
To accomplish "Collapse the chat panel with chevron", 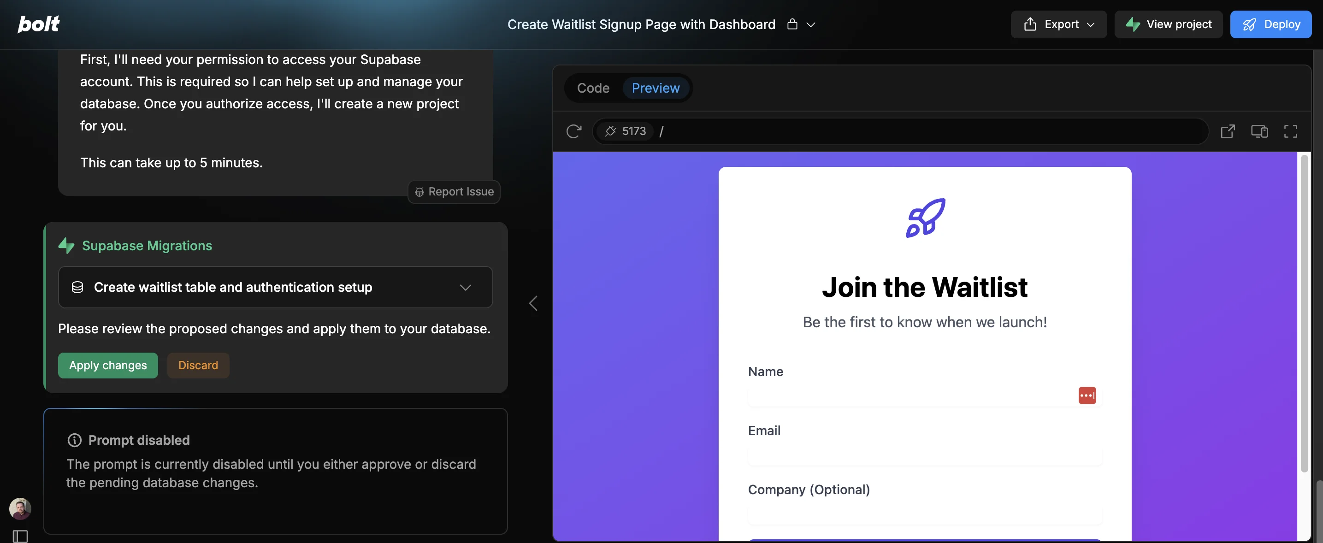I will 533,303.
